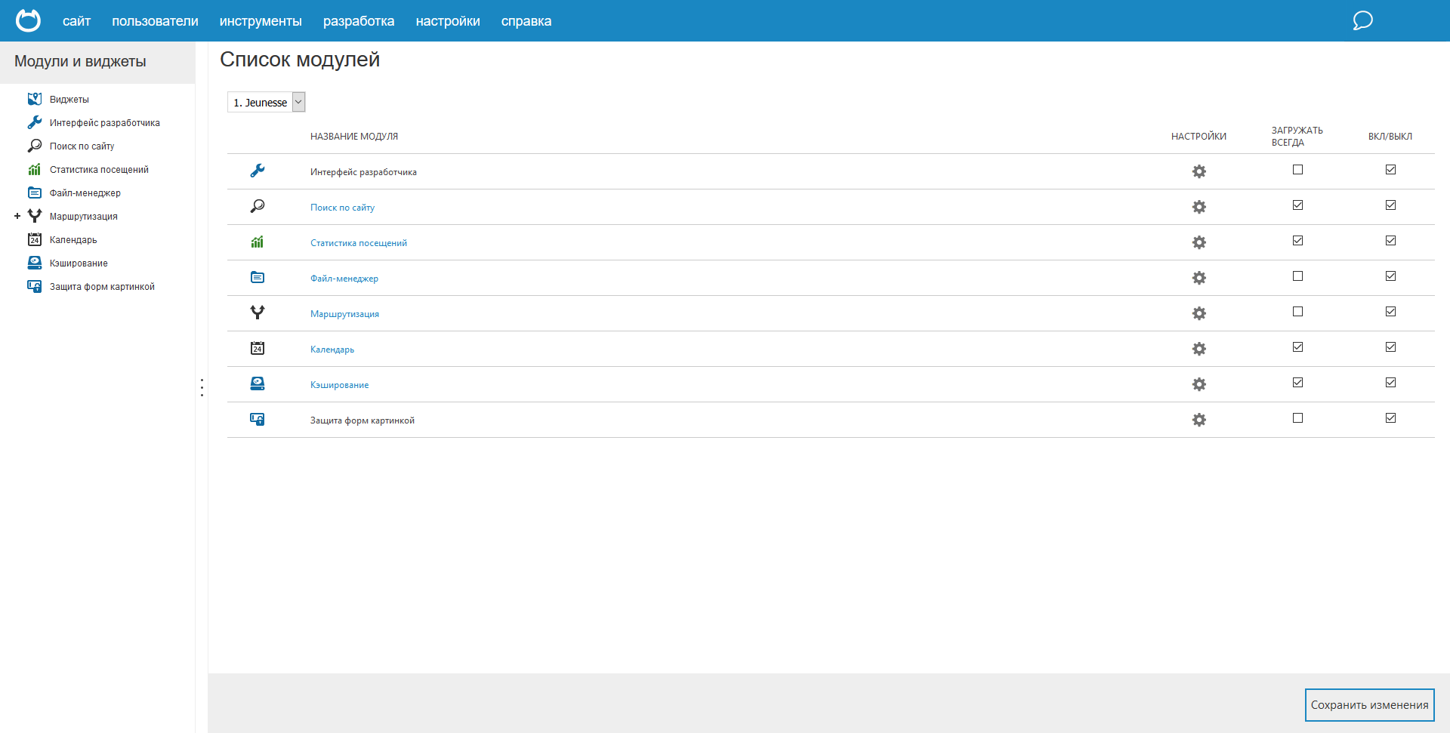Click the disk icon in the Кэширование table row

[x=258, y=383]
